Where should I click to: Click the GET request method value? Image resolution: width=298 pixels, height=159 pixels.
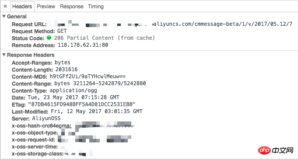(x=62, y=31)
